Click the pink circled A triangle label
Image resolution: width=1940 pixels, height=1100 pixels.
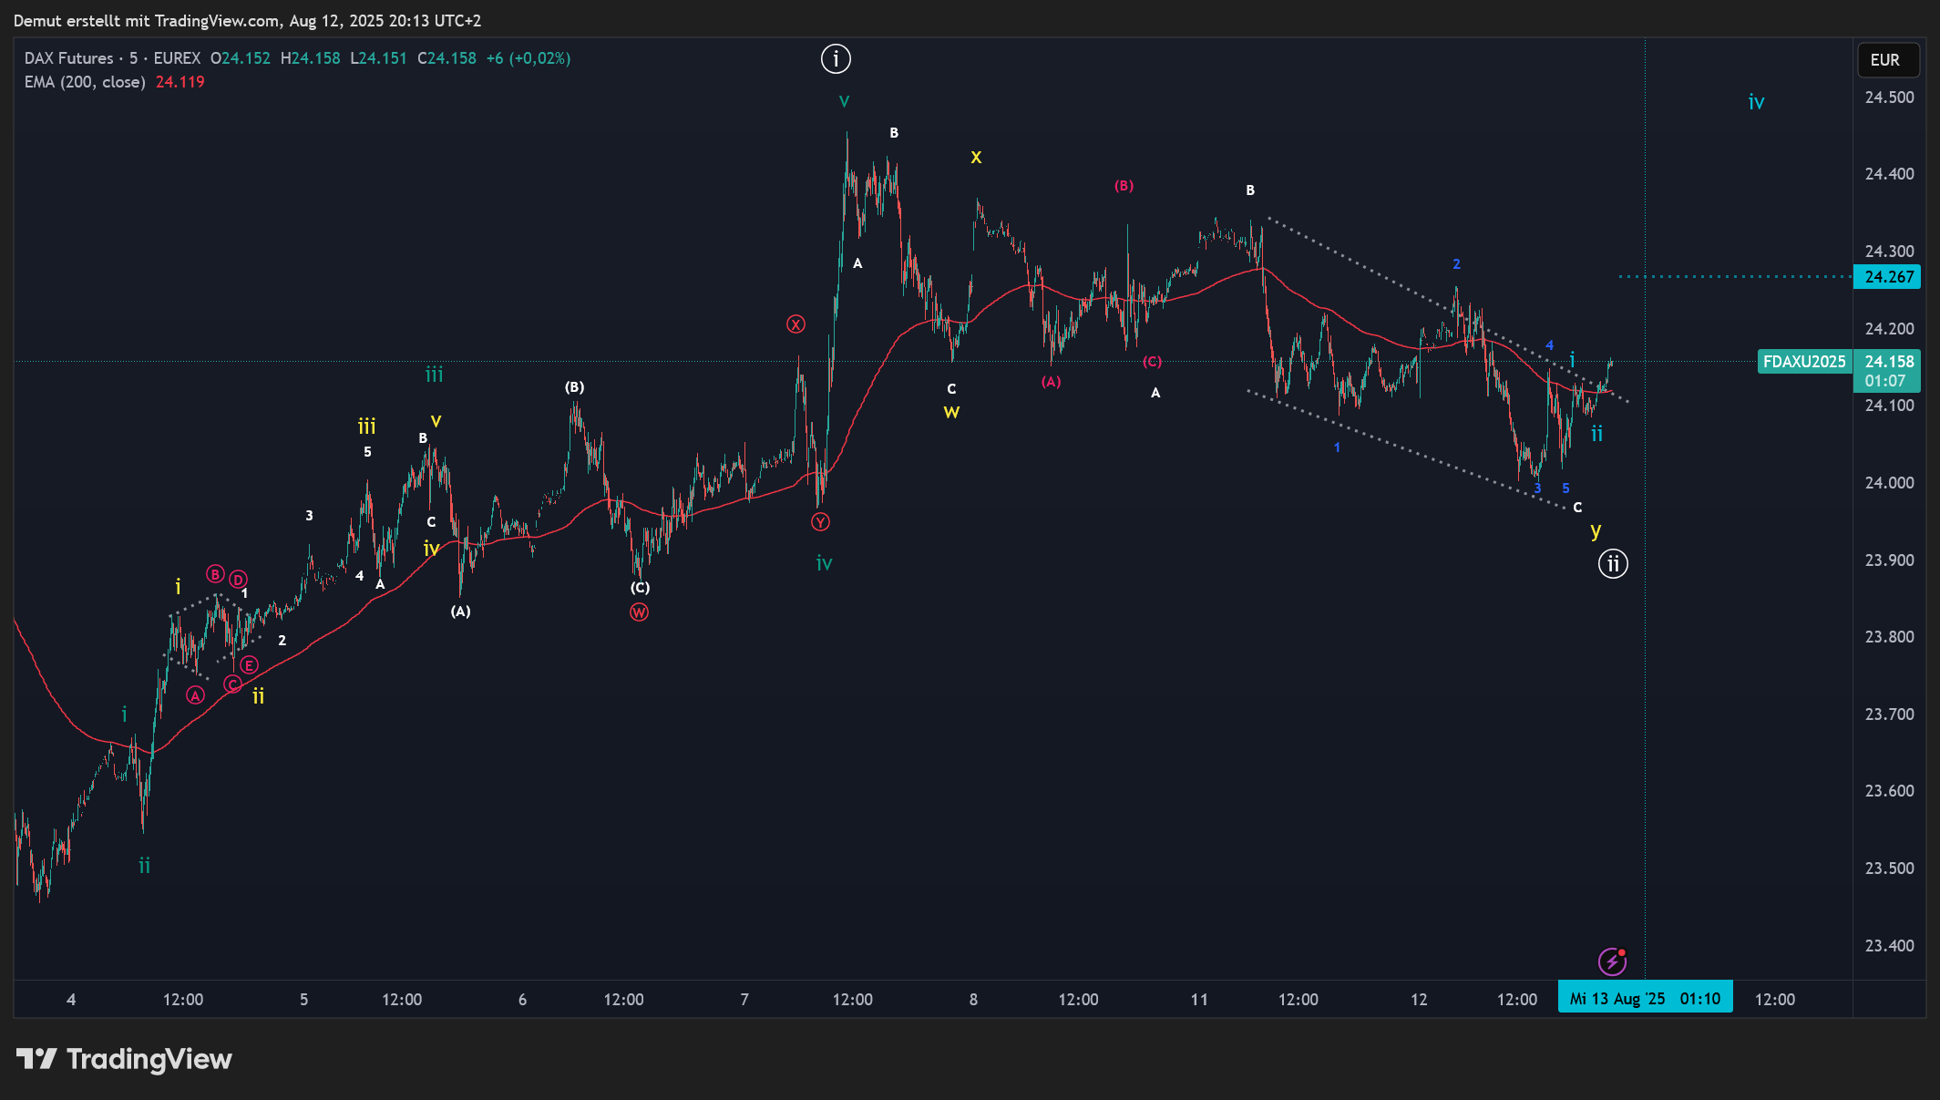(x=195, y=695)
